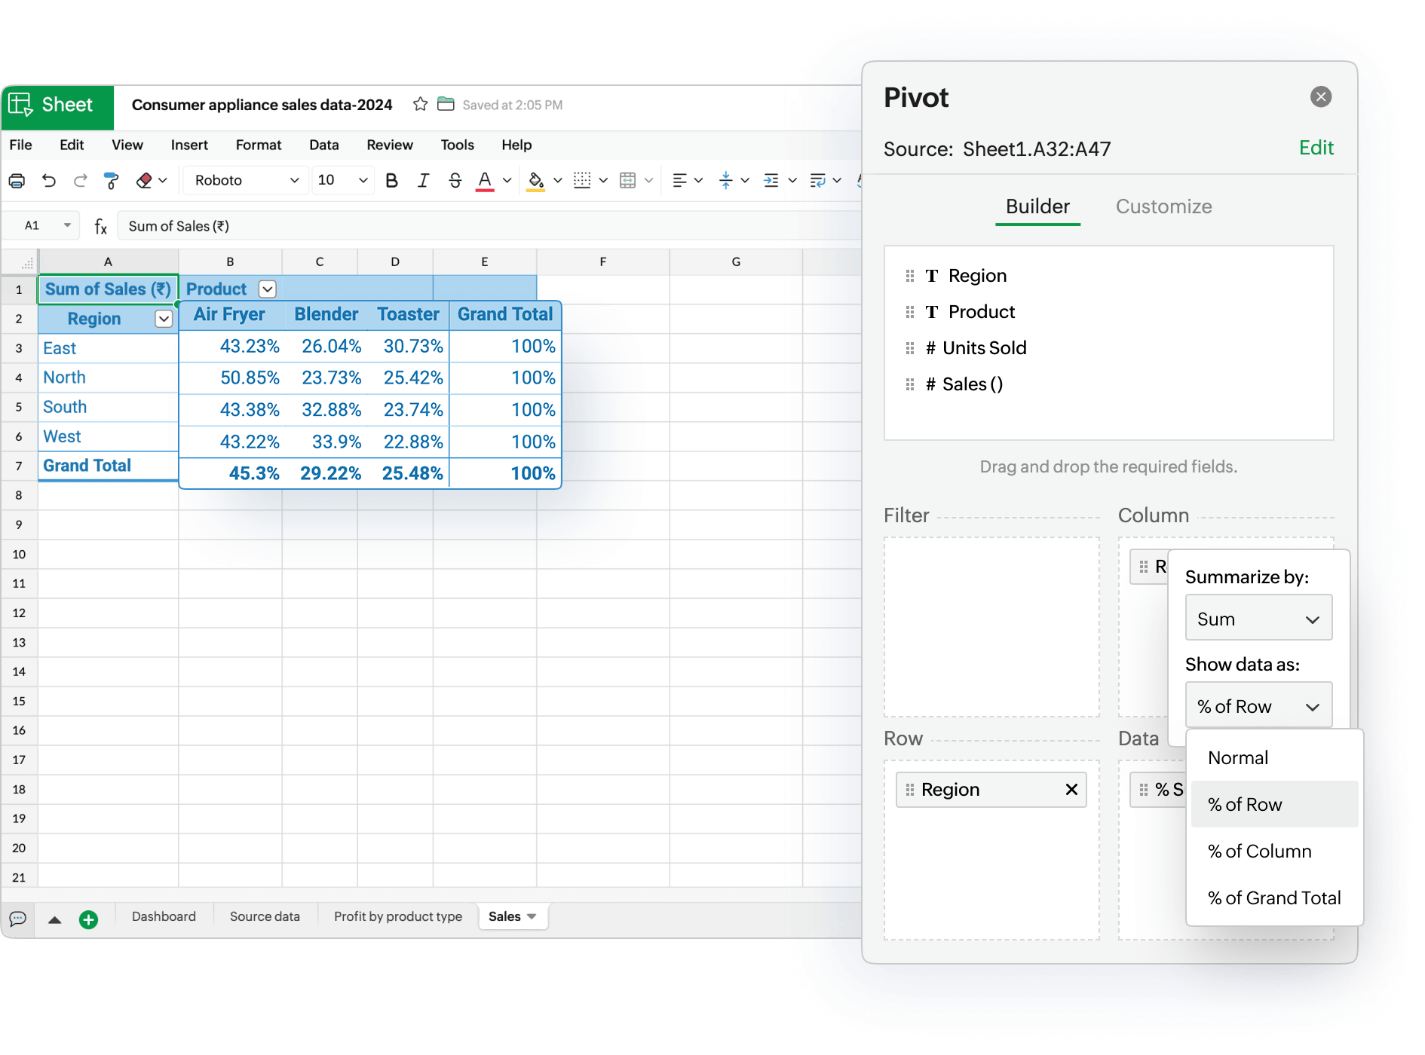Screen dimensions: 1425x1055
Task: Click the merge cells icon
Action: tap(627, 180)
